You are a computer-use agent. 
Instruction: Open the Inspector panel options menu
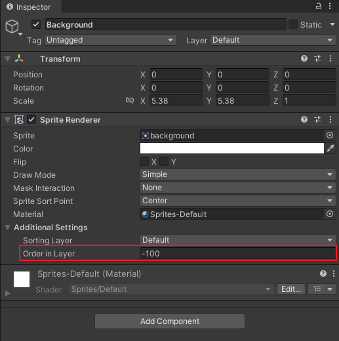coord(330,6)
